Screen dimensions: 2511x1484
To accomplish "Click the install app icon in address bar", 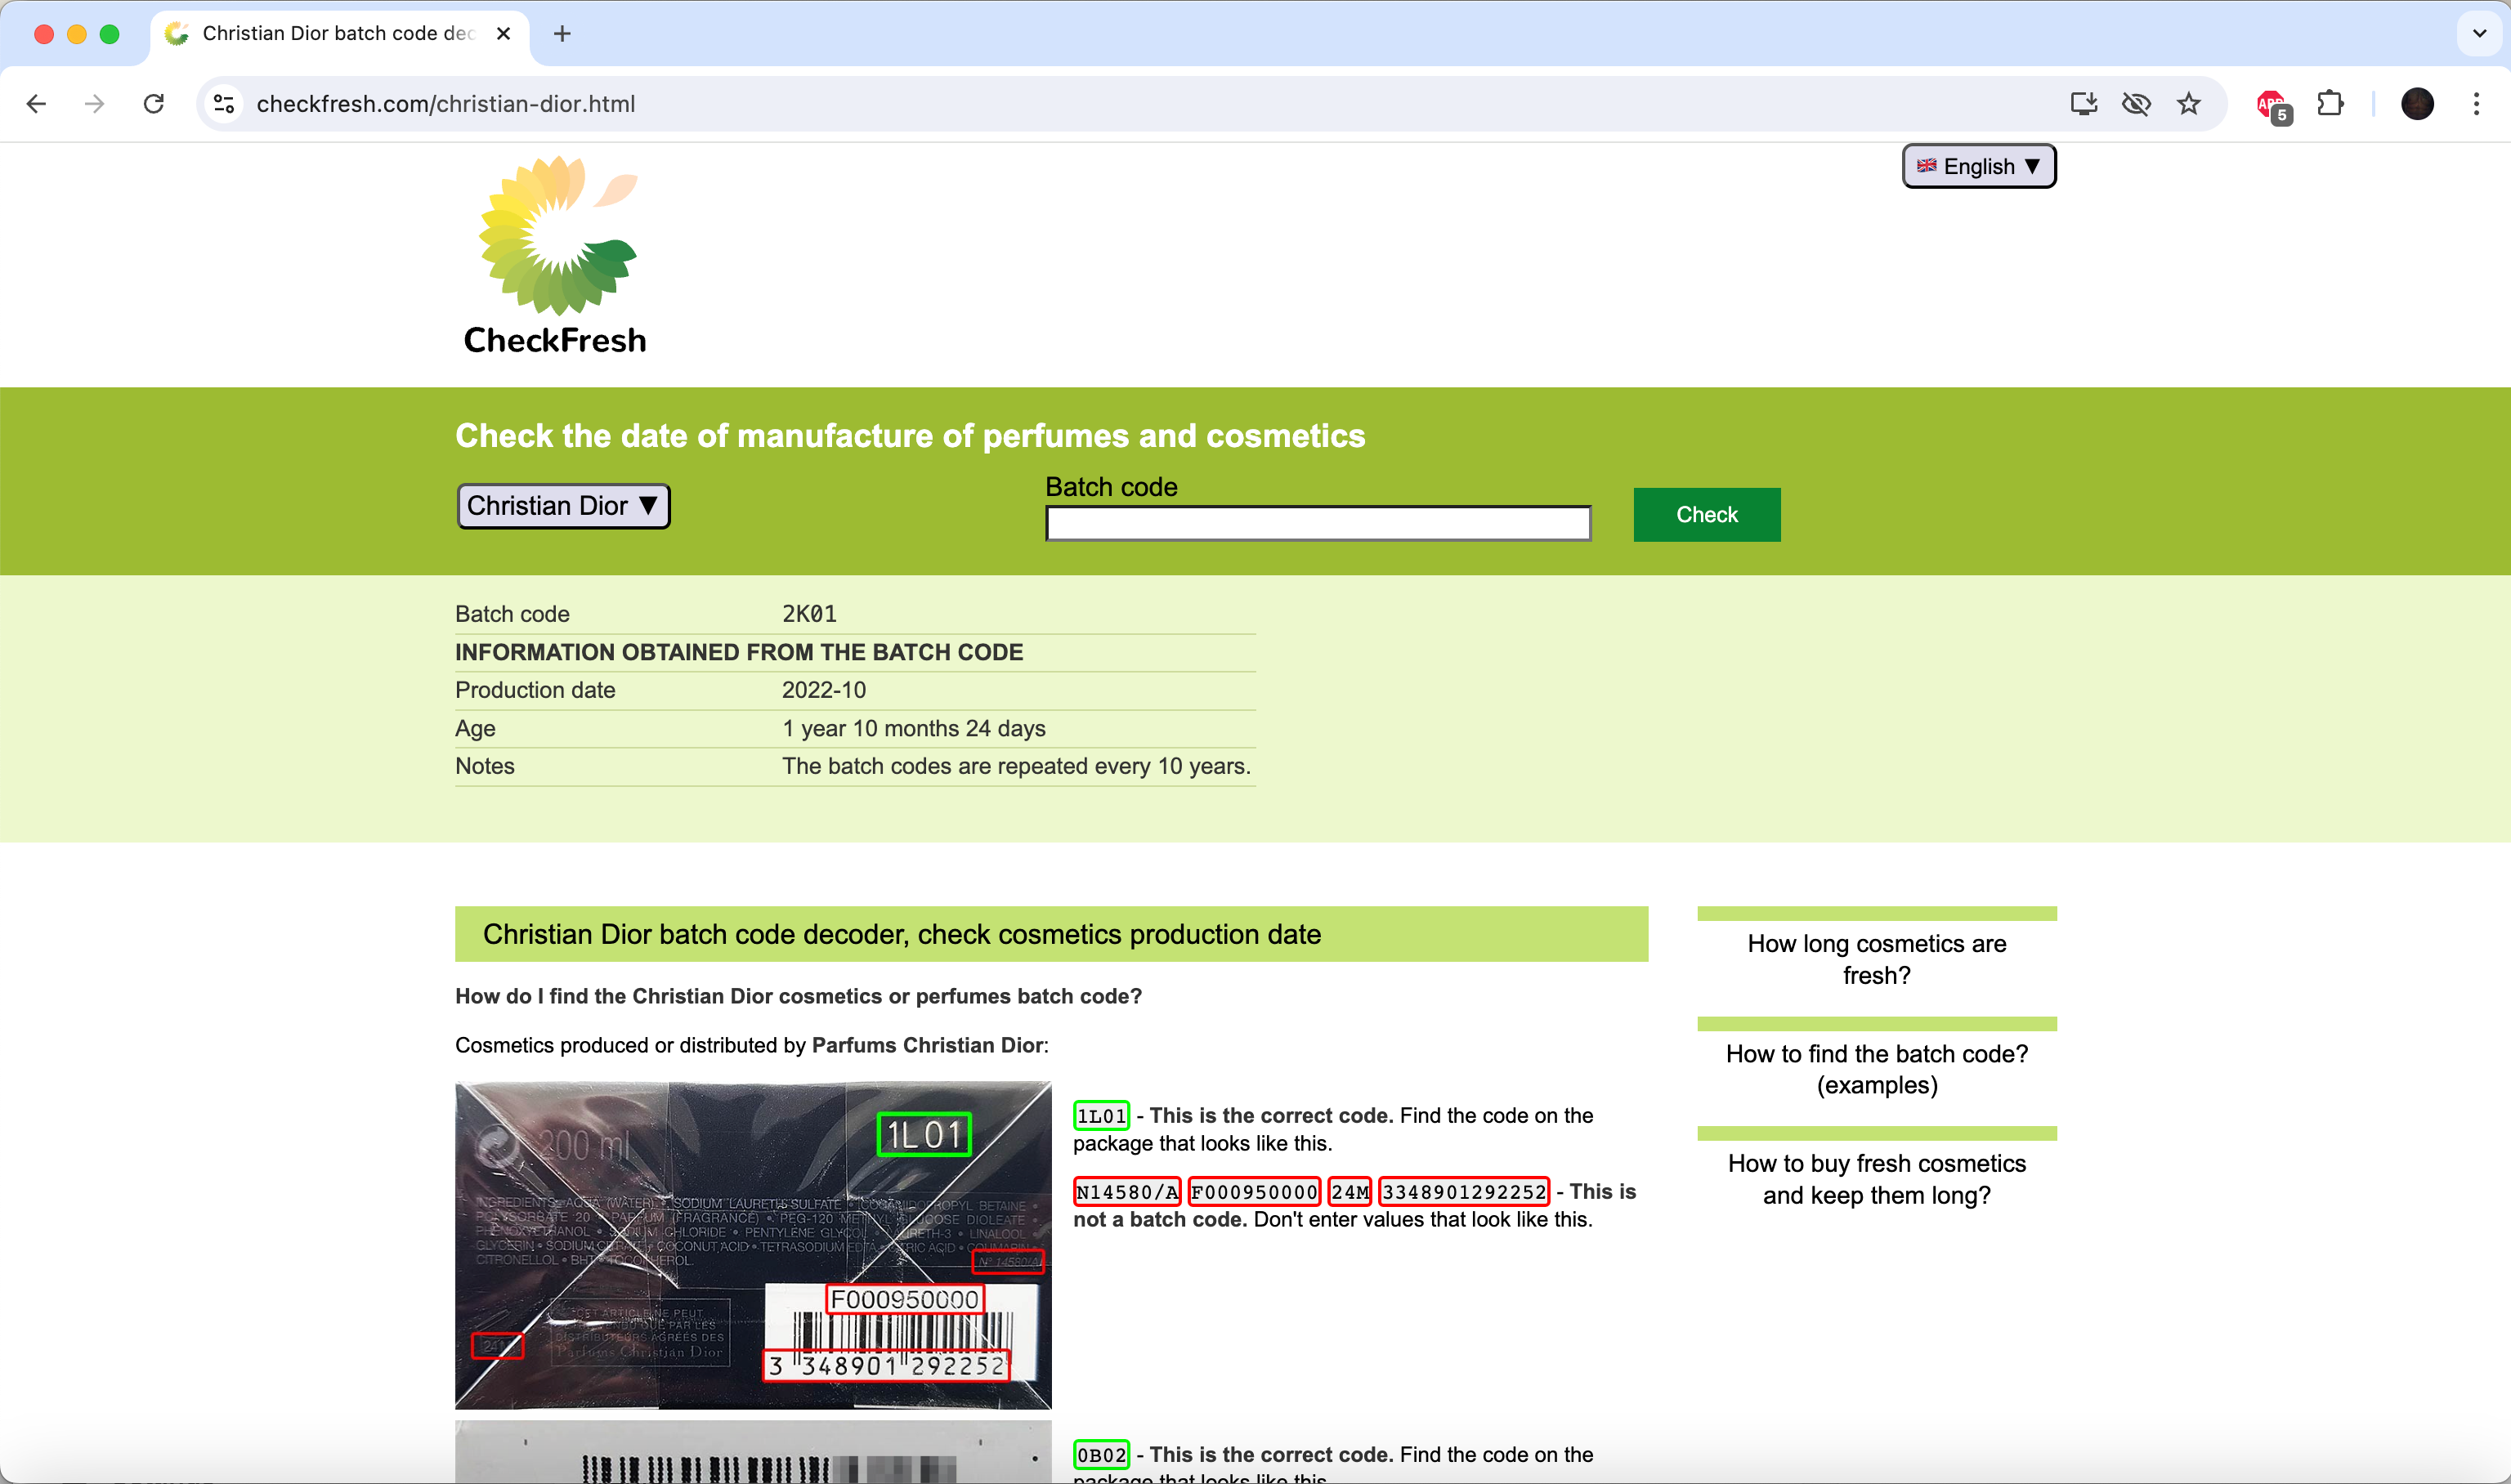I will tap(2083, 104).
